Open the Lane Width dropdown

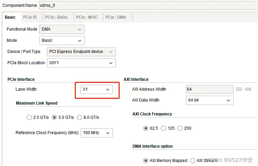pyautogui.click(x=96, y=89)
